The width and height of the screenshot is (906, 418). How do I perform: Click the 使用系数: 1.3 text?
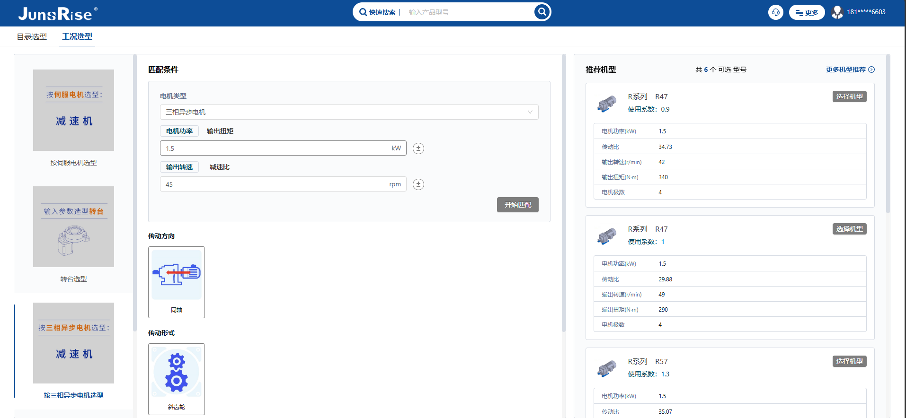coord(648,374)
